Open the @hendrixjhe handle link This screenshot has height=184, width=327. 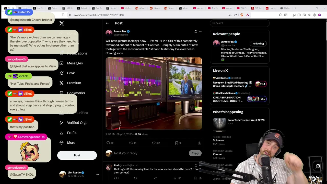pos(127,165)
